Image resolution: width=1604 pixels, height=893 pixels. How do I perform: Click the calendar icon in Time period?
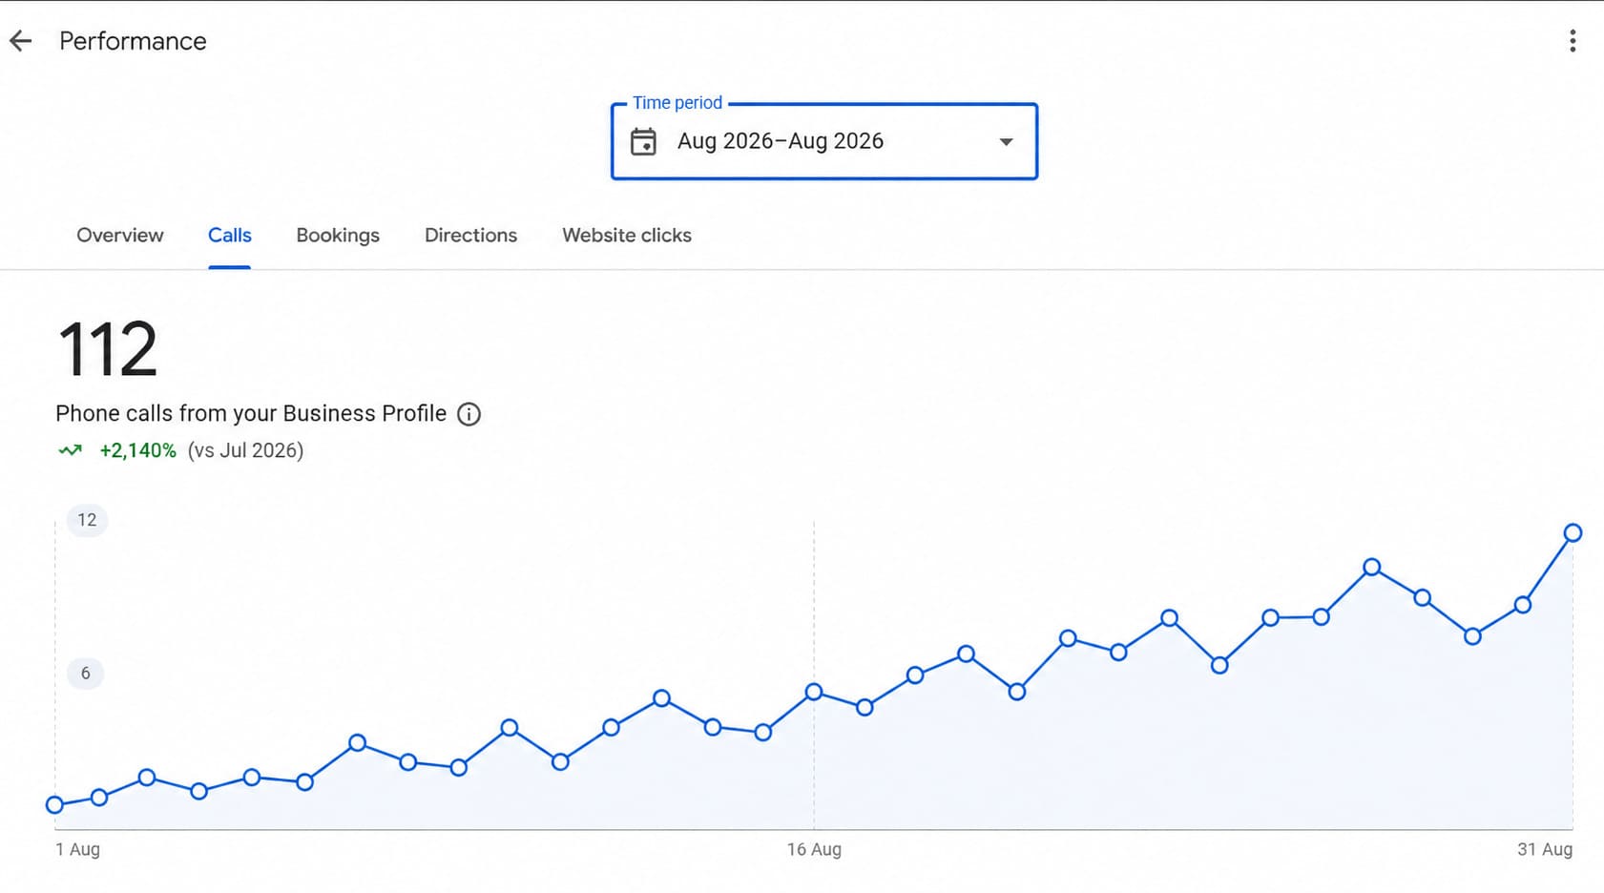(x=644, y=141)
